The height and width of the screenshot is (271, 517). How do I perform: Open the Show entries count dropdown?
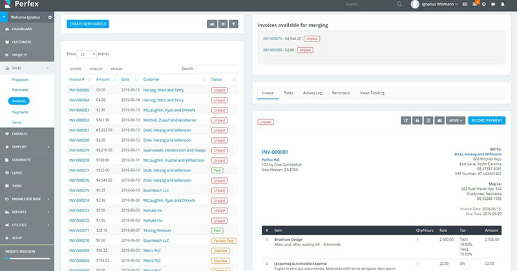[87, 54]
